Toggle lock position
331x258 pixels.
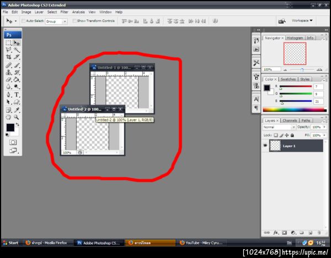tap(287, 135)
